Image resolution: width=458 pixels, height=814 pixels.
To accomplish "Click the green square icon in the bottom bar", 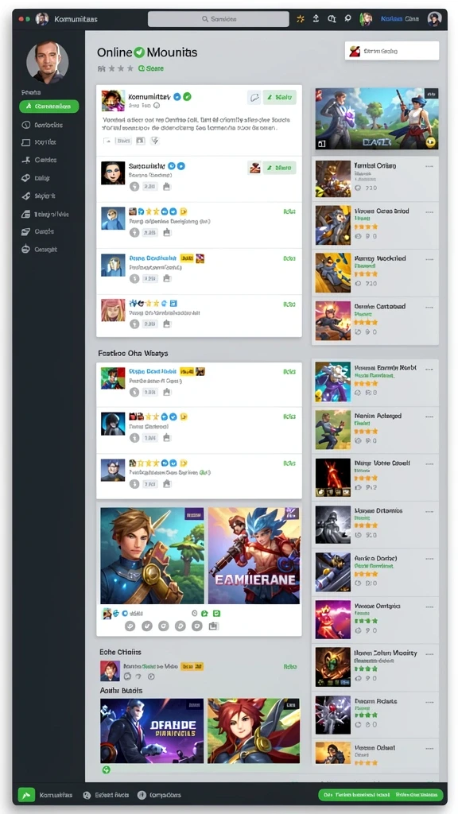I will tap(26, 795).
